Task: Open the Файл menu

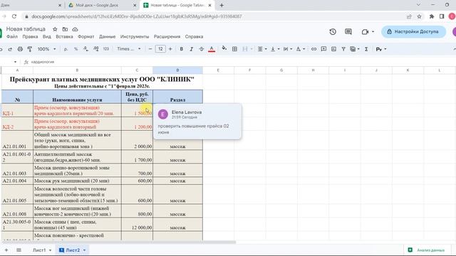Action: click(x=12, y=36)
